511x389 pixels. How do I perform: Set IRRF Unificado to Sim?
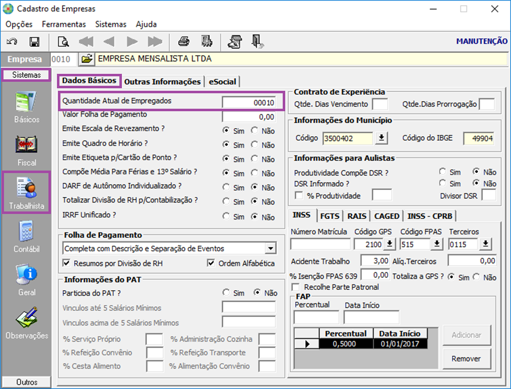click(x=226, y=216)
